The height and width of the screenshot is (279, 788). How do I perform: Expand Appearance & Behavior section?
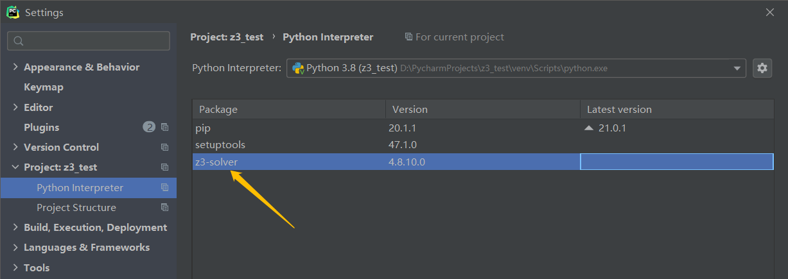tap(15, 67)
